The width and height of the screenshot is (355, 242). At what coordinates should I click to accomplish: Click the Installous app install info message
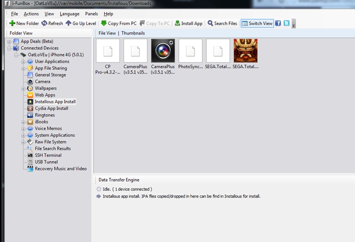click(181, 196)
